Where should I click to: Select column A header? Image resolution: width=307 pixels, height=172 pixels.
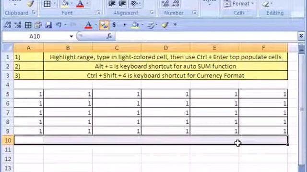coord(29,48)
